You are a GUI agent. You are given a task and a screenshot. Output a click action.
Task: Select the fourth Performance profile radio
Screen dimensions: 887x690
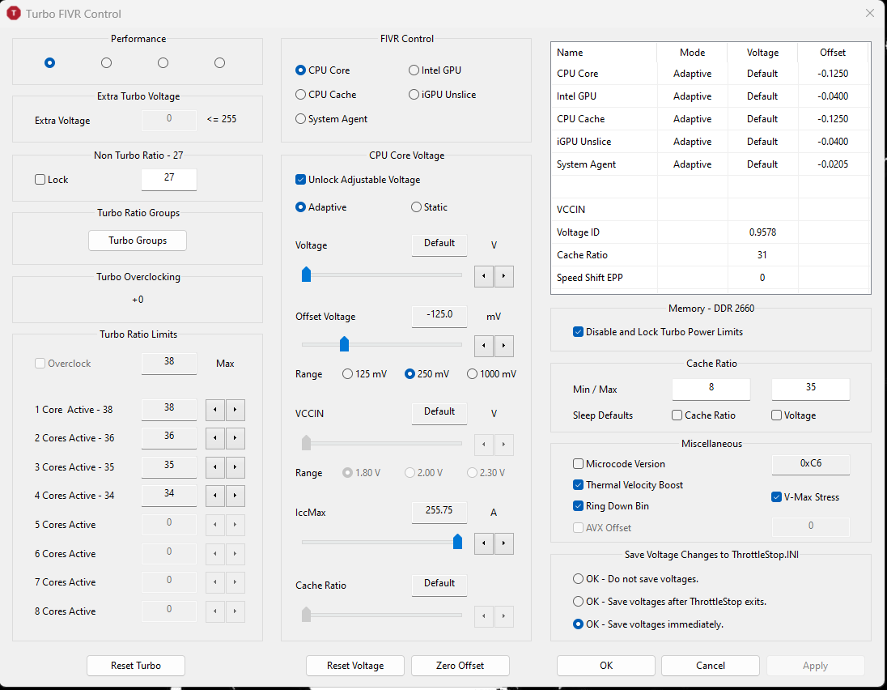219,63
